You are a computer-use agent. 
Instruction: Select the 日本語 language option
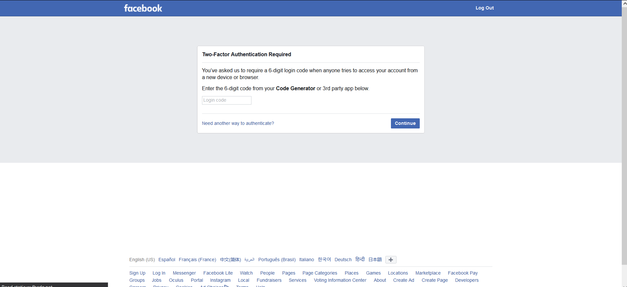[x=375, y=260]
